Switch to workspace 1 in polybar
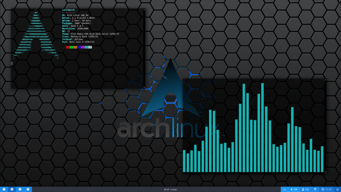The image size is (341, 192). coord(4,189)
